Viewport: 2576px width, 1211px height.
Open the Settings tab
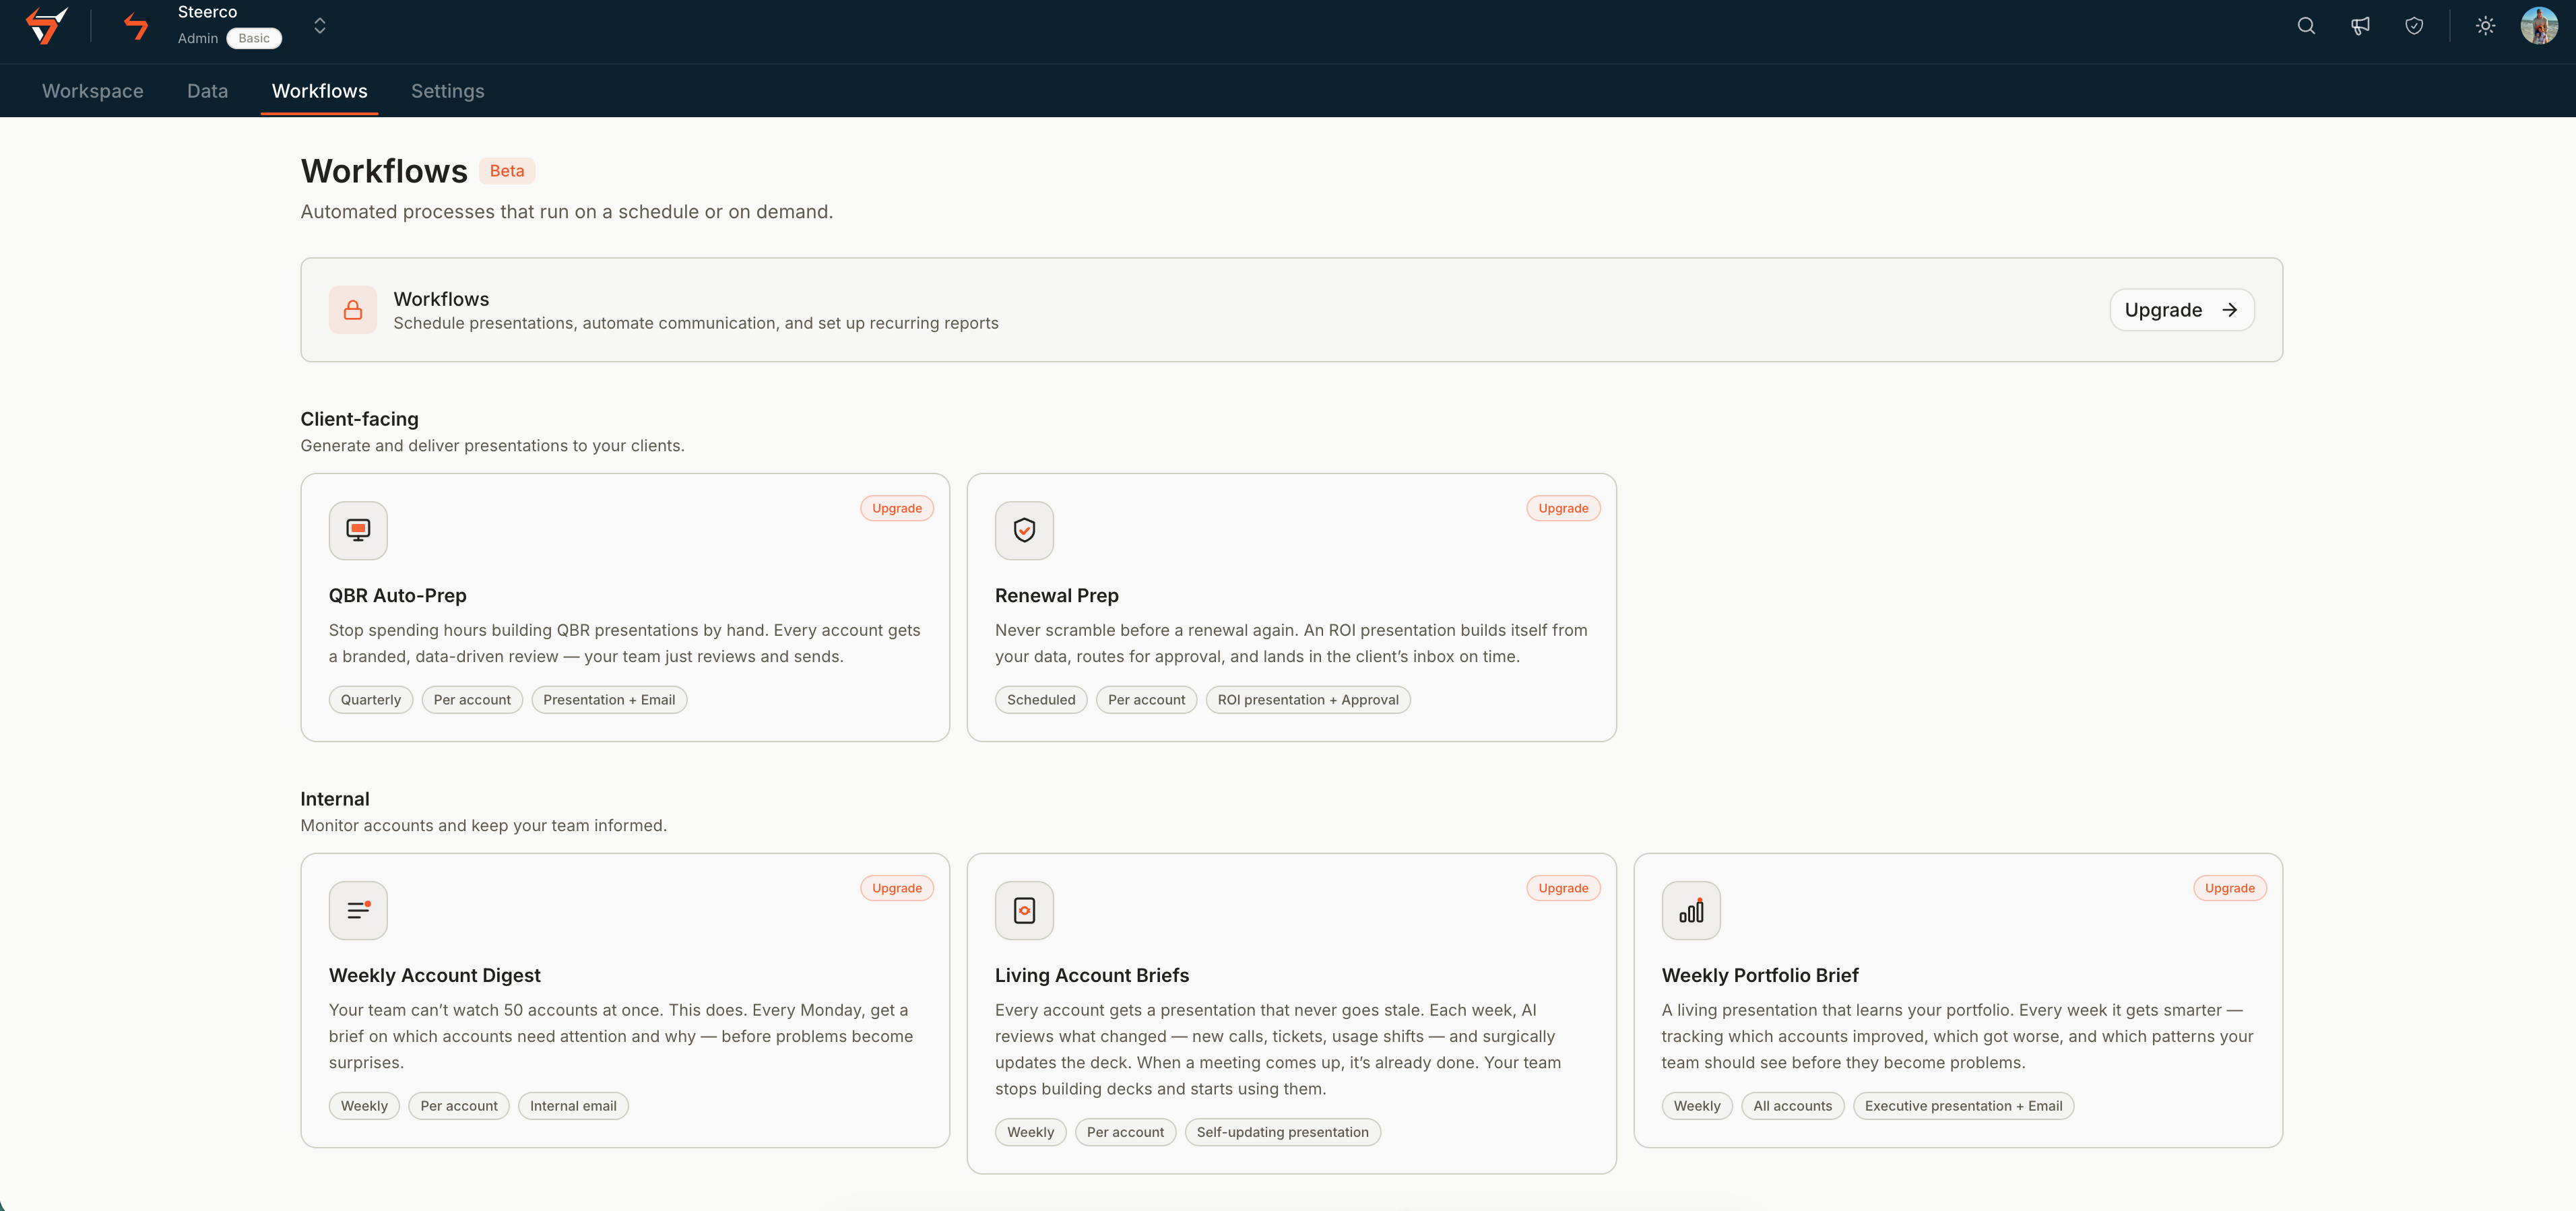447,91
